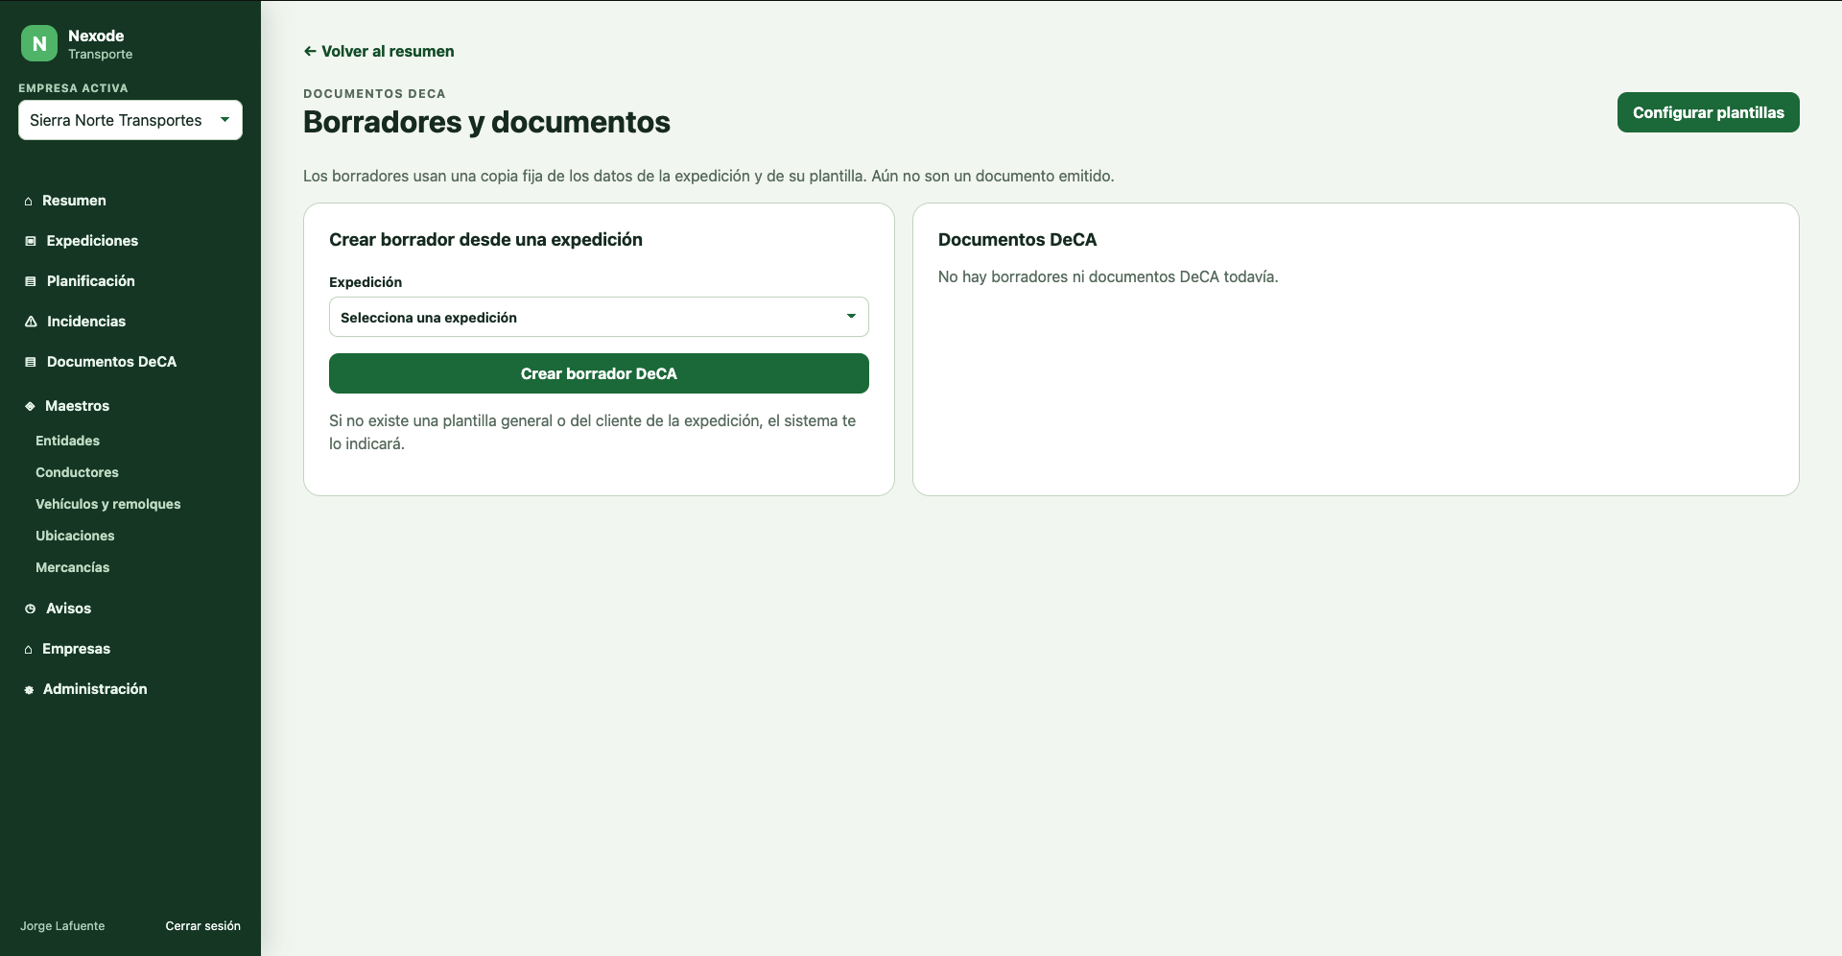
Task: Open the Sierra Norte Transportes company dropdown
Action: point(130,120)
